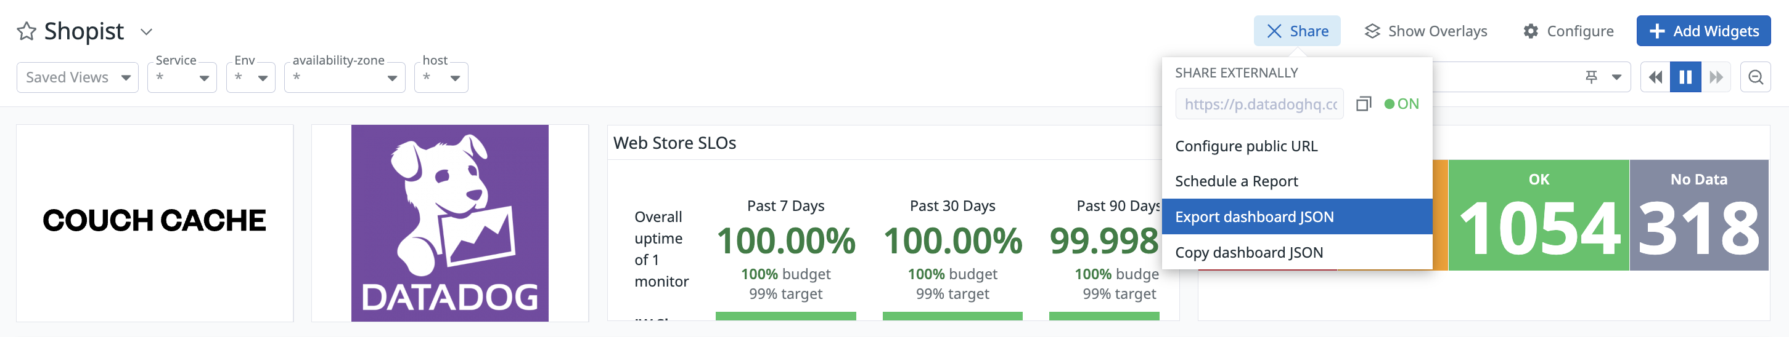
Task: Copy the public share URL
Action: (1363, 104)
